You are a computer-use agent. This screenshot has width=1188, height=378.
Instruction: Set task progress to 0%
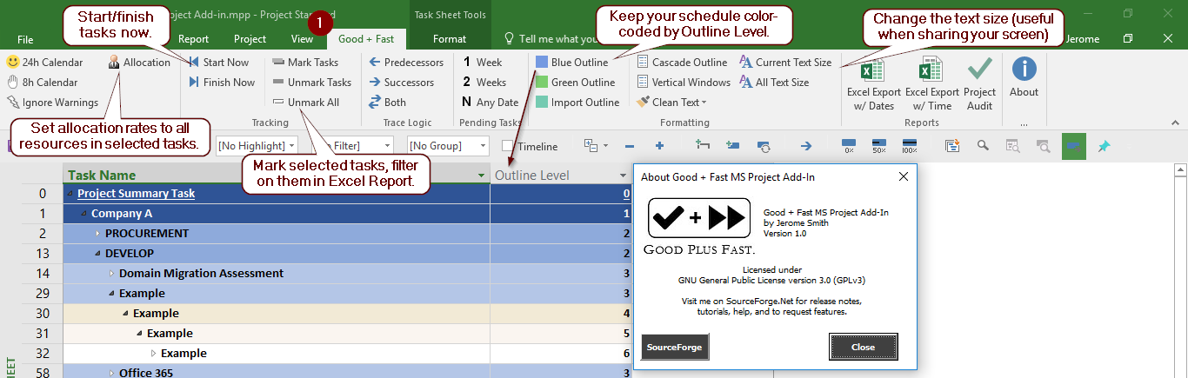tap(849, 146)
